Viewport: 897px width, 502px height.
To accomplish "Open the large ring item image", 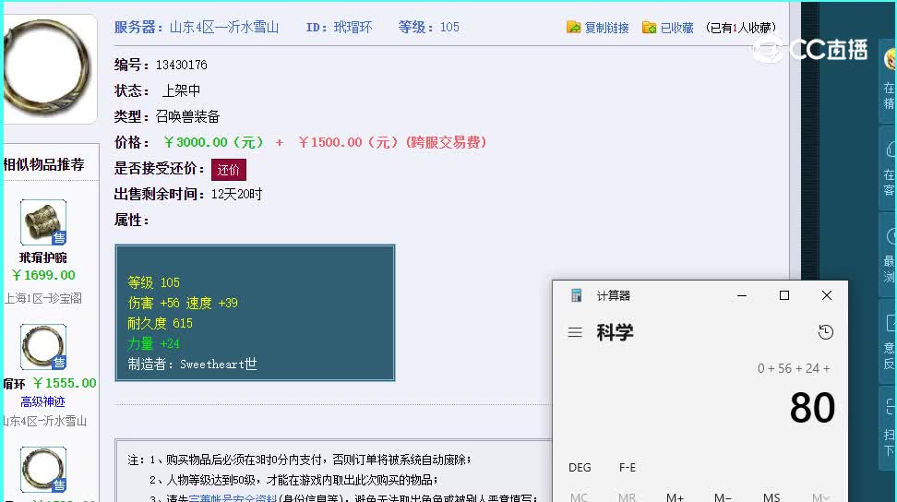I will point(49,68).
